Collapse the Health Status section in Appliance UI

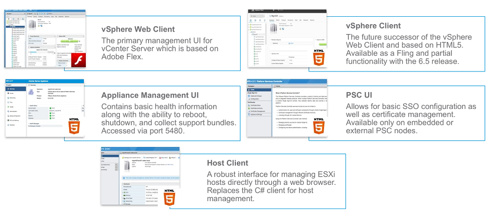(x=29, y=106)
